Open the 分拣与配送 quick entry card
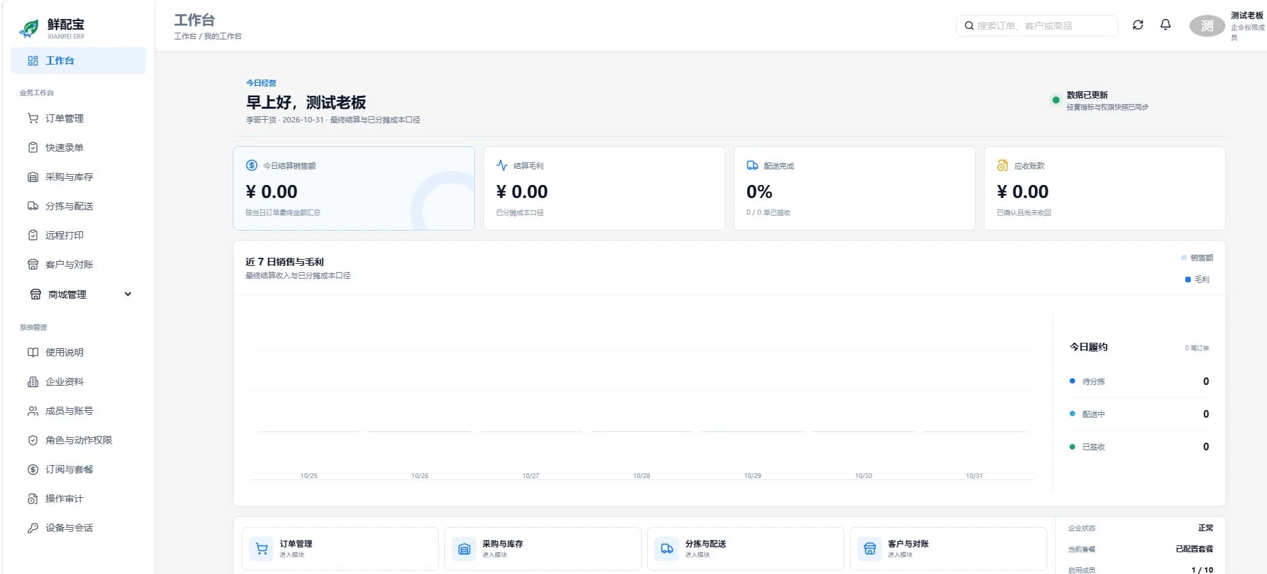The image size is (1267, 574). click(x=746, y=548)
